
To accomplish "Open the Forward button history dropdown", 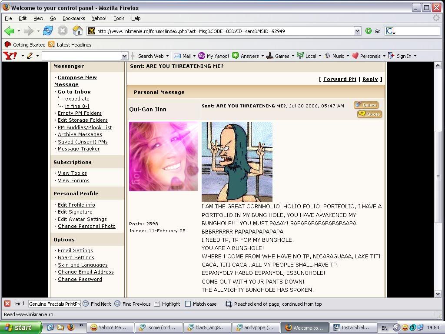I will [38, 31].
